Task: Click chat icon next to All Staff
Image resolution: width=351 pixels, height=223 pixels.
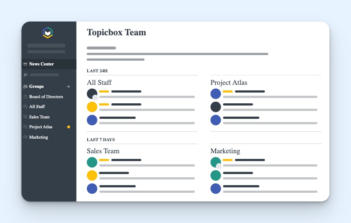Action: [x=25, y=107]
